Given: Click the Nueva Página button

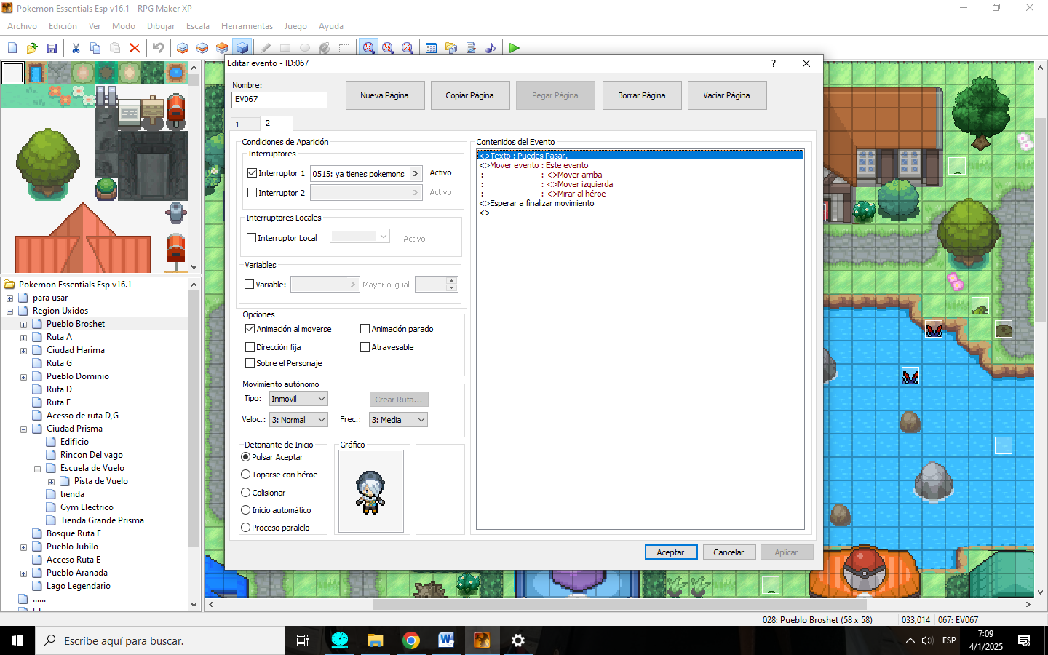Looking at the screenshot, I should [x=384, y=95].
